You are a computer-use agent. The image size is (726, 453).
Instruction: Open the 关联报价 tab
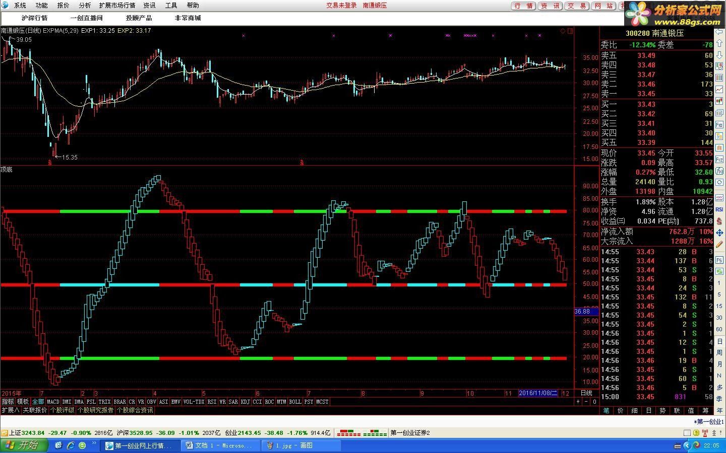(35, 410)
